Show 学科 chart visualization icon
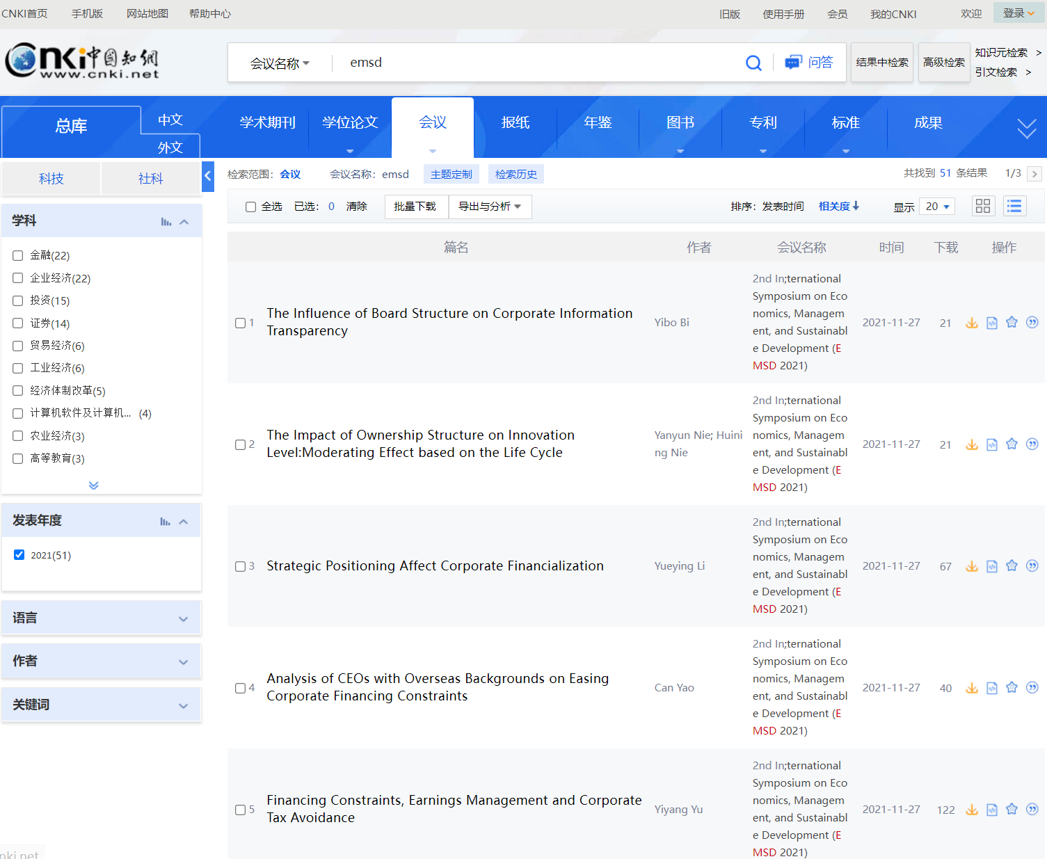The width and height of the screenshot is (1047, 859). coord(166,222)
